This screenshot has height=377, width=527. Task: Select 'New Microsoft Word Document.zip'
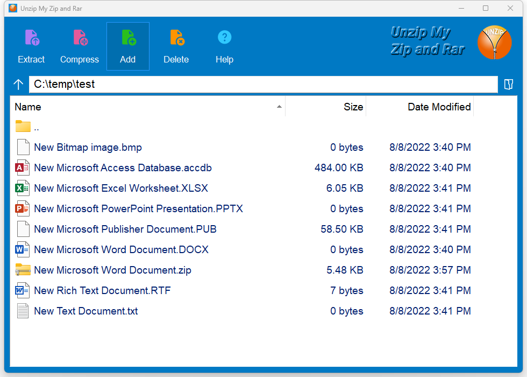(112, 270)
